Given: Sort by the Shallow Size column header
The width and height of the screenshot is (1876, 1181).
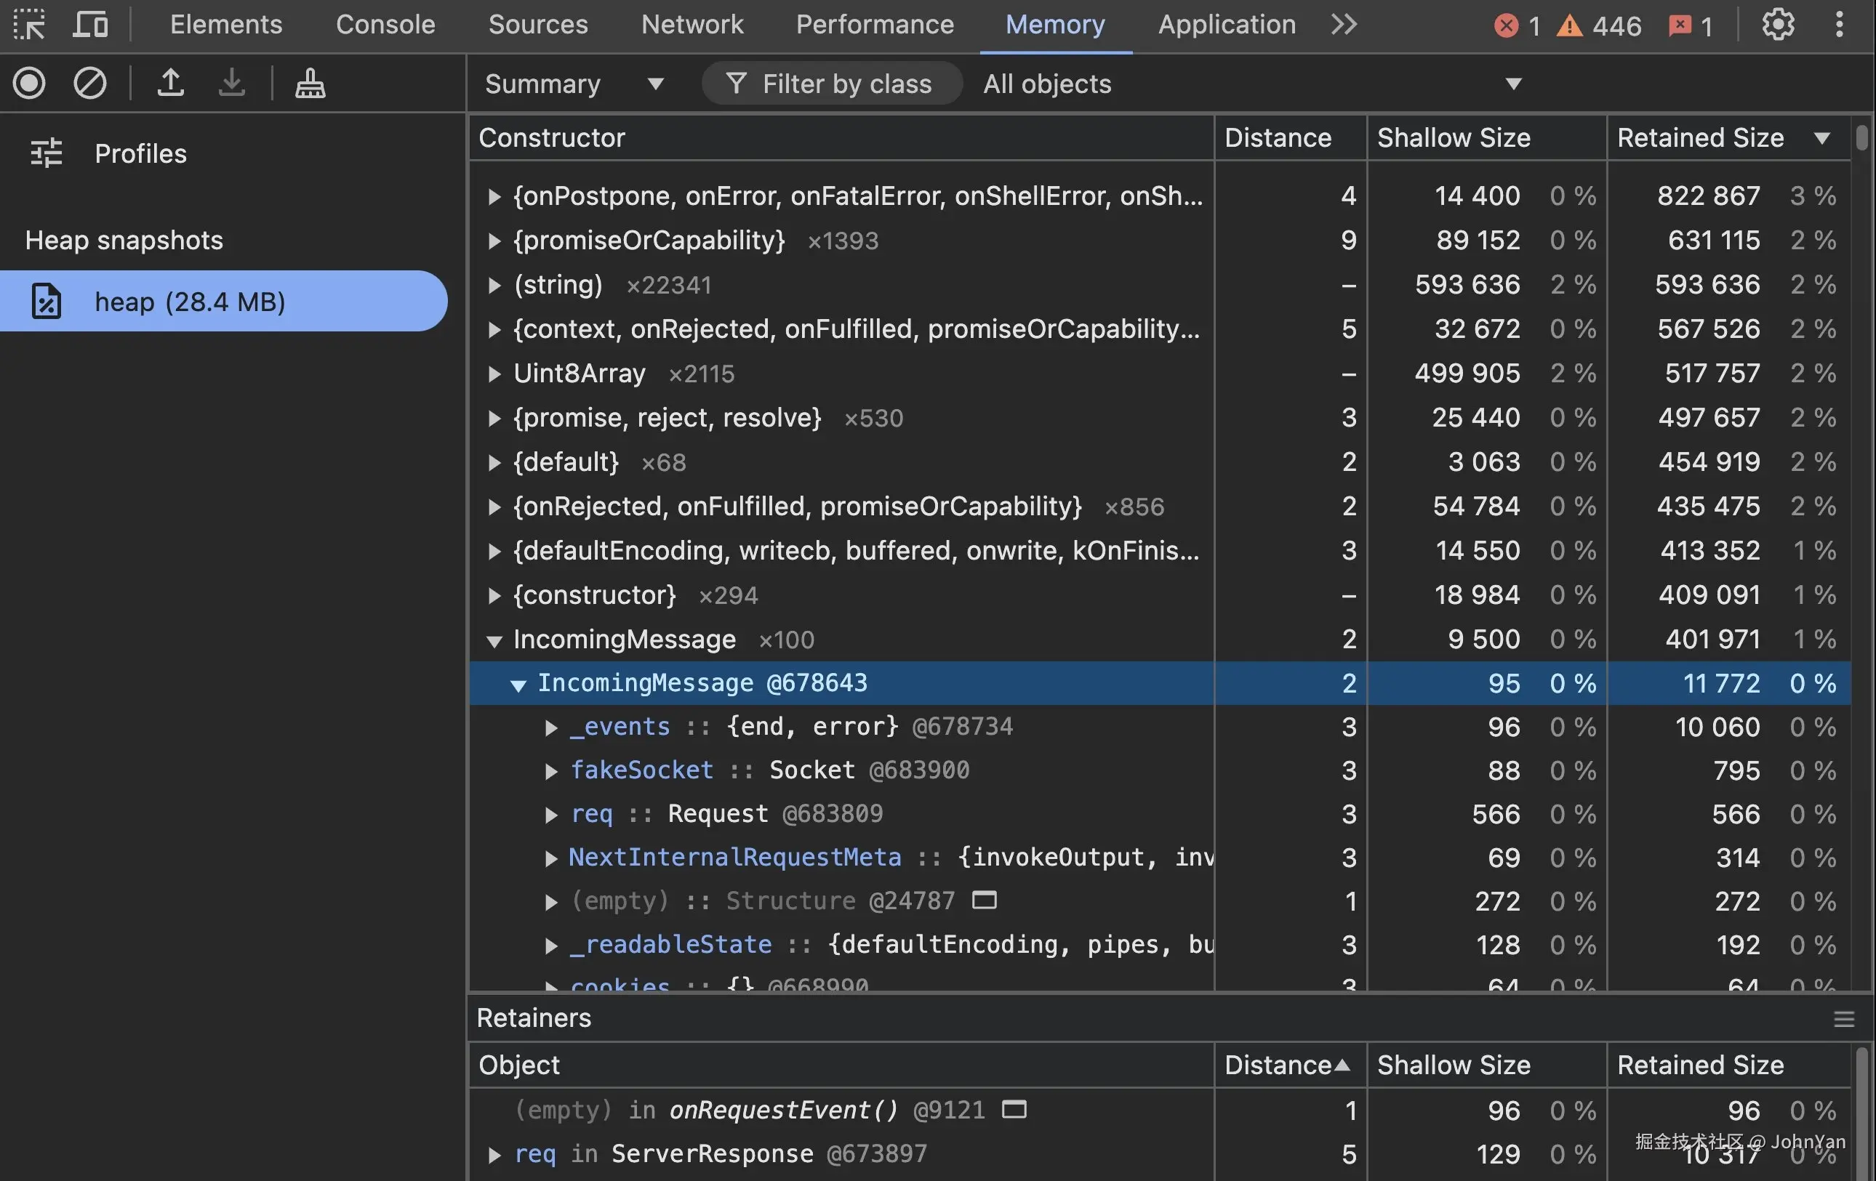Looking at the screenshot, I should (1453, 138).
